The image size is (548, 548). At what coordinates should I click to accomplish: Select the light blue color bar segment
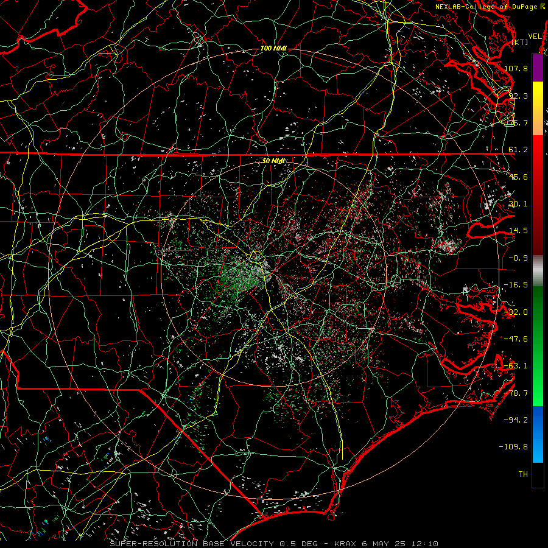coord(538,448)
